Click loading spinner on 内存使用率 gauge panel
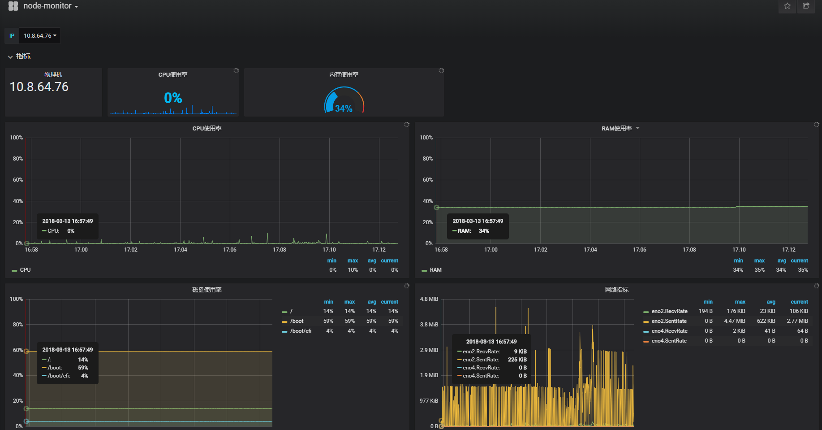This screenshot has width=822, height=430. point(441,71)
